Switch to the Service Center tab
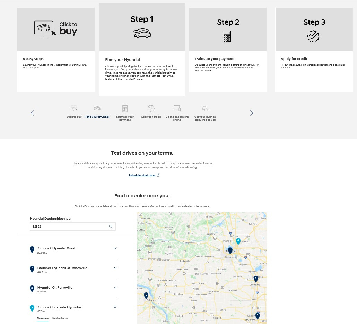The image size is (357, 324). (x=60, y=318)
